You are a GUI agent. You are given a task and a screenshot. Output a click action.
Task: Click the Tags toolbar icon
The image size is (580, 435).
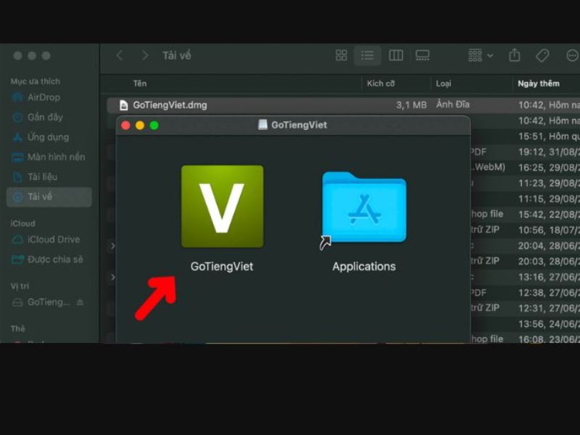[x=542, y=56]
